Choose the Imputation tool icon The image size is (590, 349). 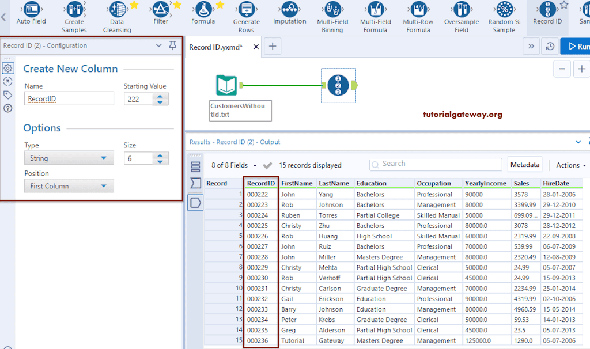289,9
